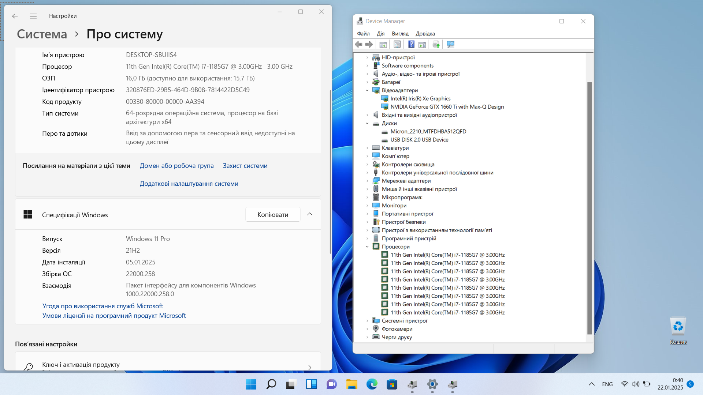Open Microsoft Store from the taskbar

392,384
